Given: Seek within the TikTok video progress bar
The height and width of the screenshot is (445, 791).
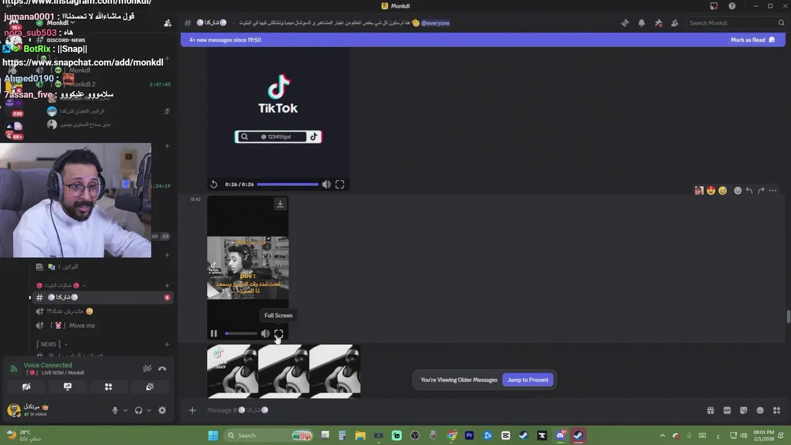Looking at the screenshot, I should (x=287, y=184).
